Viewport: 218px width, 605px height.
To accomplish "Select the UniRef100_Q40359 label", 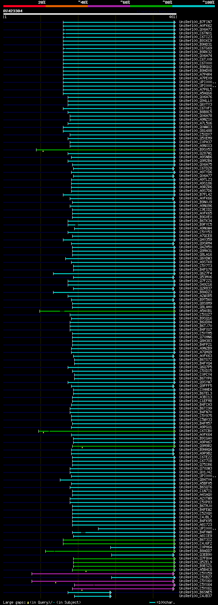I will [x=196, y=240].
